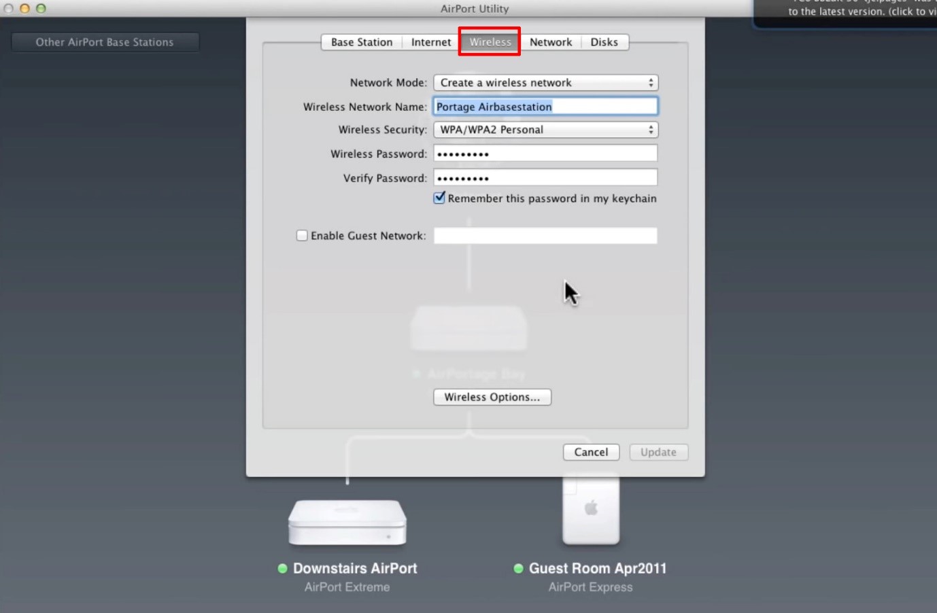
Task: Cancel the wireless configuration changes
Action: coord(590,452)
